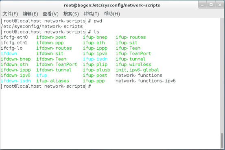Click the file name ifdown-ipv6
This screenshot has width=225, height=150.
pyautogui.click(x=15, y=75)
